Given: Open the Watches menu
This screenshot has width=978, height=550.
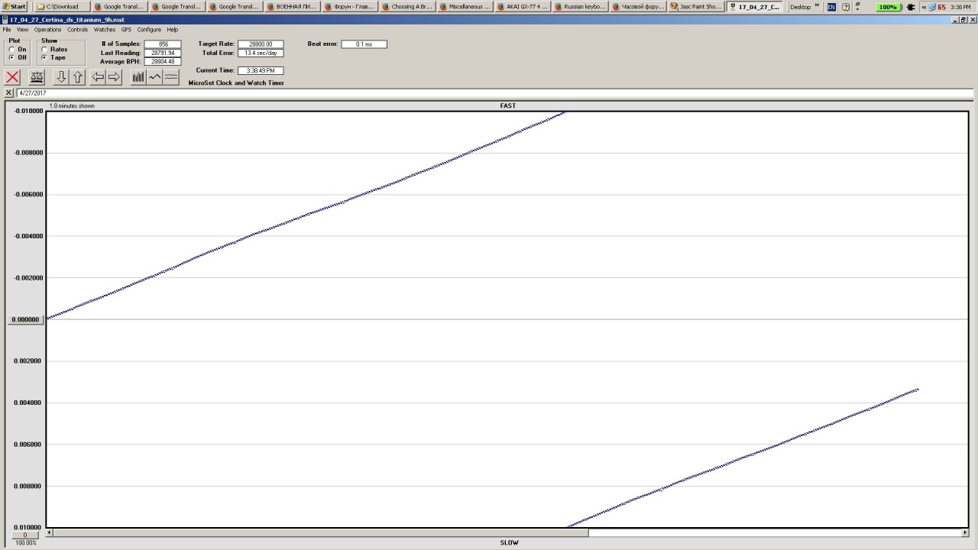Looking at the screenshot, I should [105, 30].
